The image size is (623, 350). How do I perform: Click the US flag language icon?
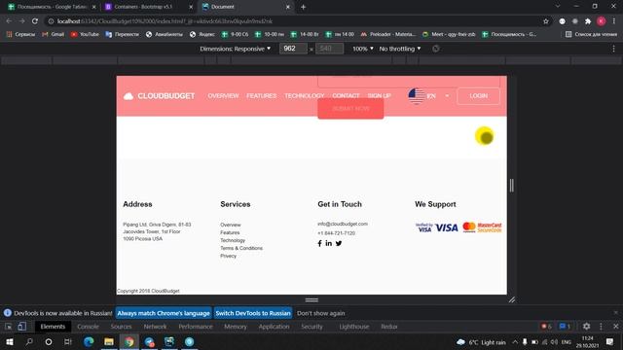[416, 95]
